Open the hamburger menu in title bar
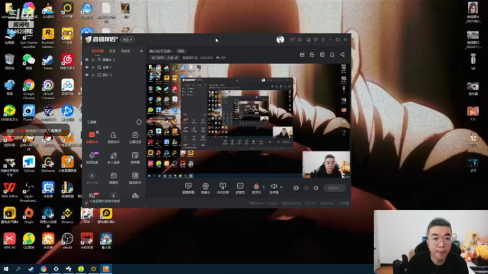 click(323, 40)
